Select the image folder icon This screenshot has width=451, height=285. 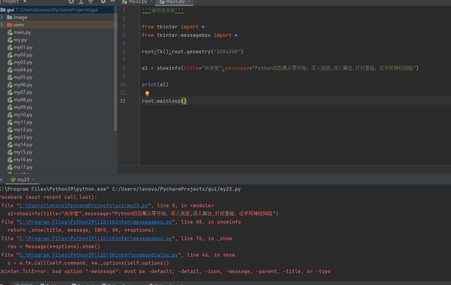point(10,17)
